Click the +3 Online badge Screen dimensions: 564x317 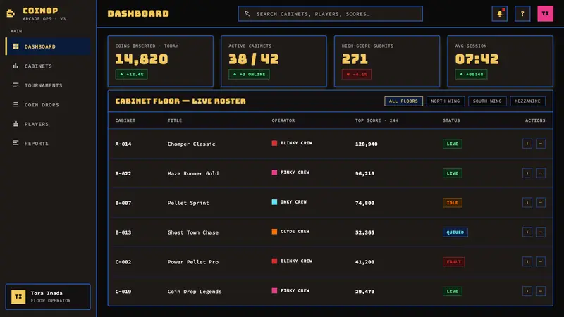click(249, 75)
